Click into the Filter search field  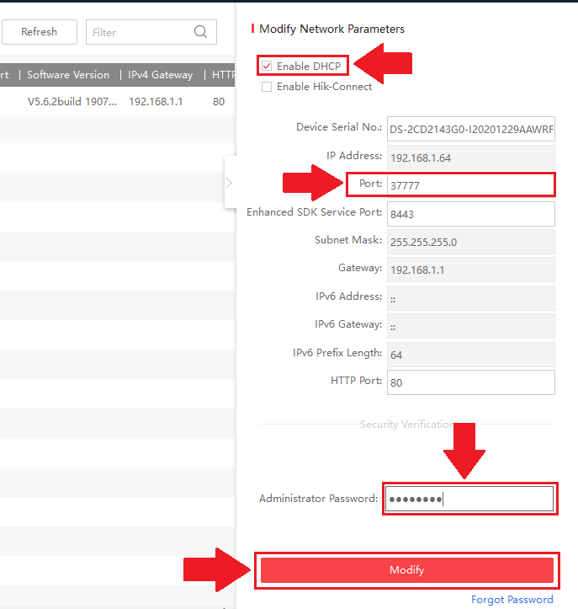[x=139, y=32]
